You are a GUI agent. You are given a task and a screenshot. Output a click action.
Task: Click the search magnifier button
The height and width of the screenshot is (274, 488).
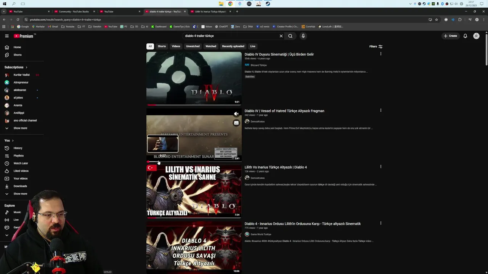point(290,36)
